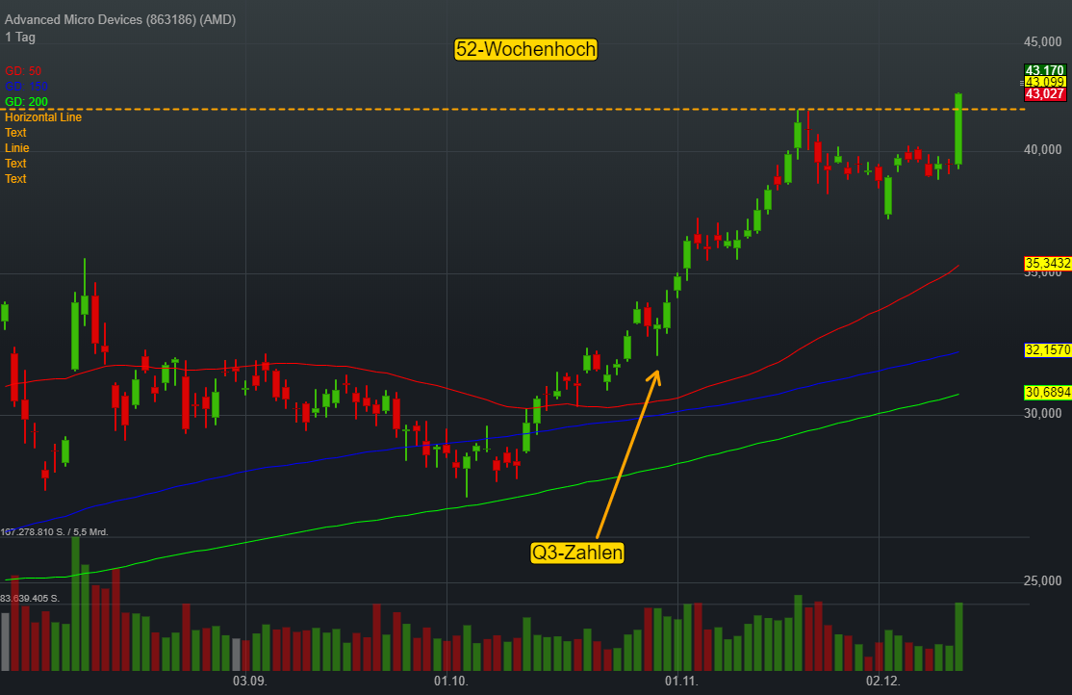Click the 02.12. date axis label
Image resolution: width=1072 pixels, height=695 pixels.
(x=882, y=681)
